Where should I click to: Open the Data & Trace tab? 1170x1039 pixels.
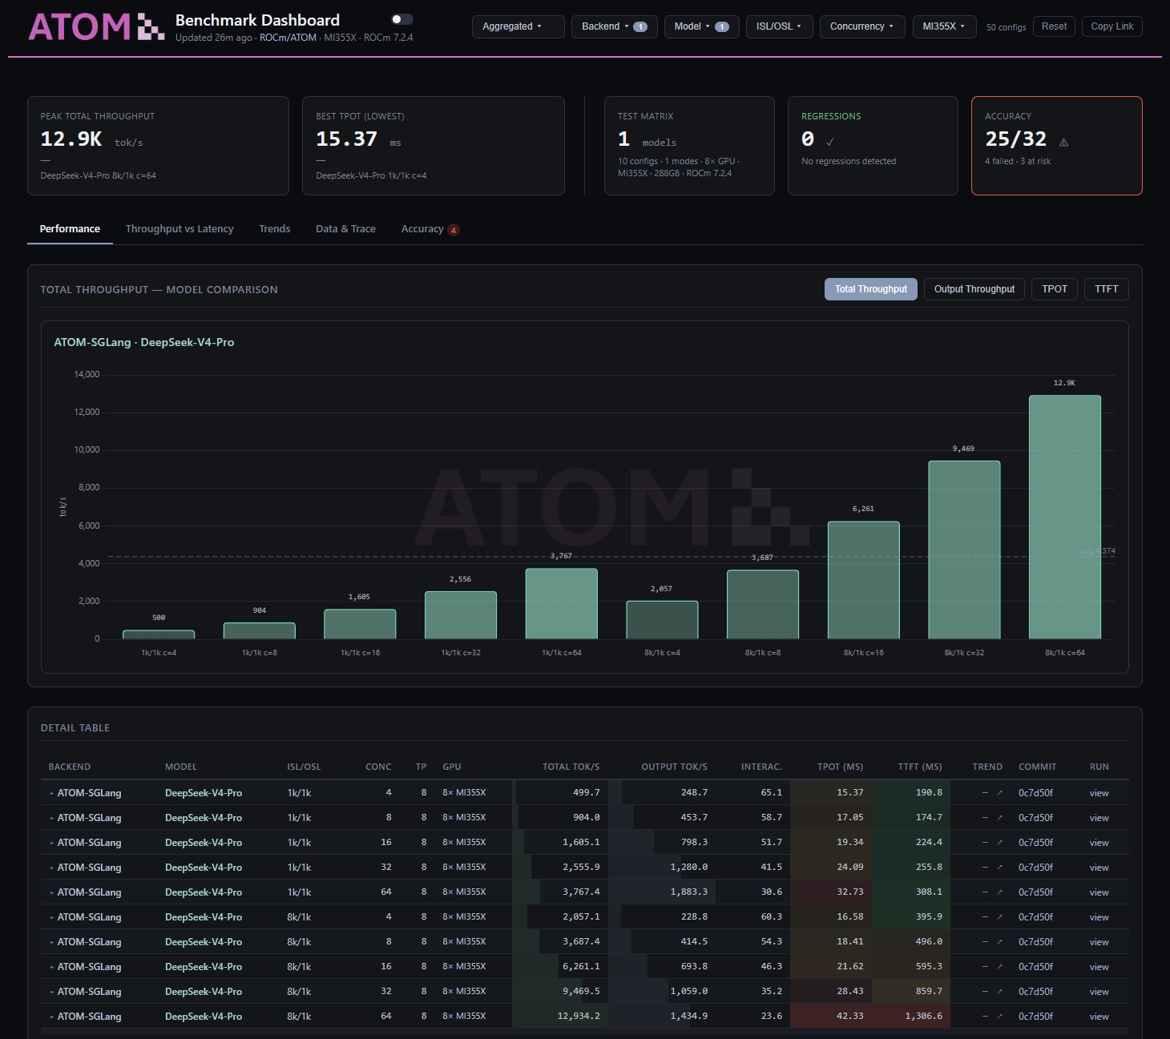(x=345, y=229)
